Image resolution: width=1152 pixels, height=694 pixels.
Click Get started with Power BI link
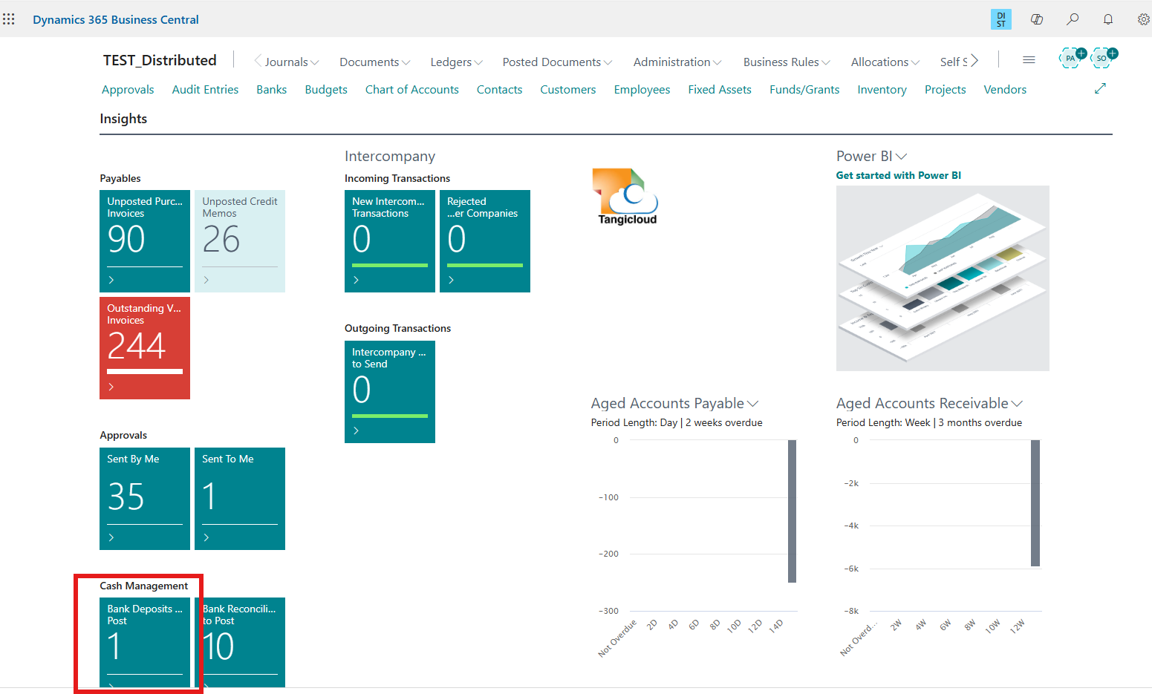(x=899, y=176)
